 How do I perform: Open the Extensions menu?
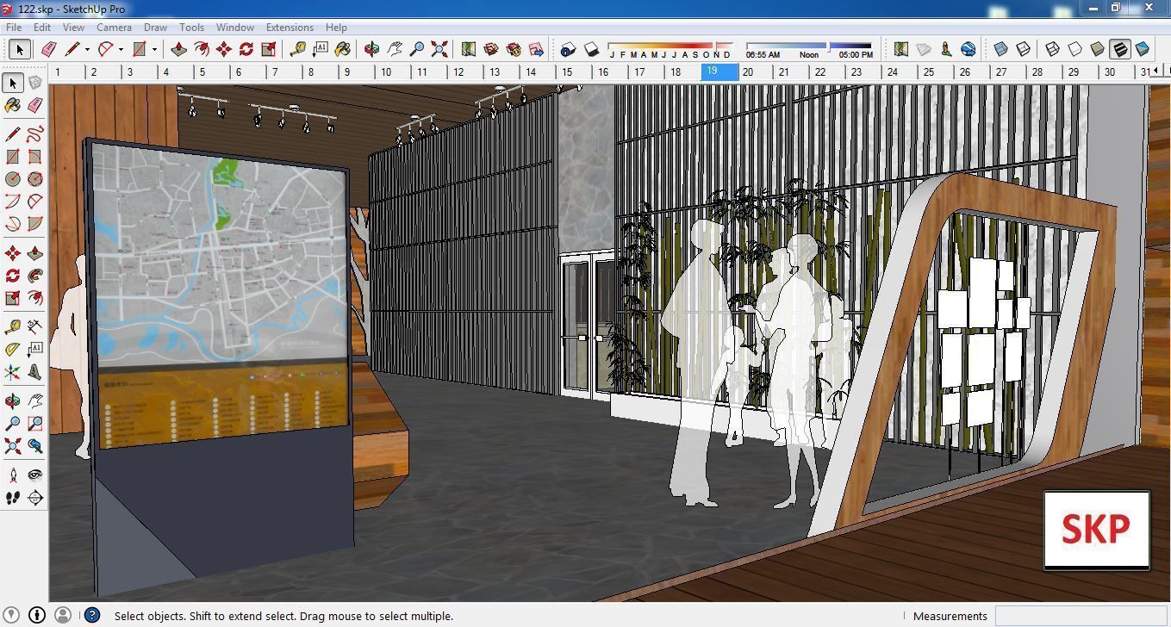pos(290,28)
